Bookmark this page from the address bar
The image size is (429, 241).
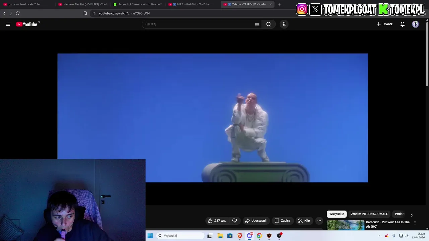click(85, 13)
